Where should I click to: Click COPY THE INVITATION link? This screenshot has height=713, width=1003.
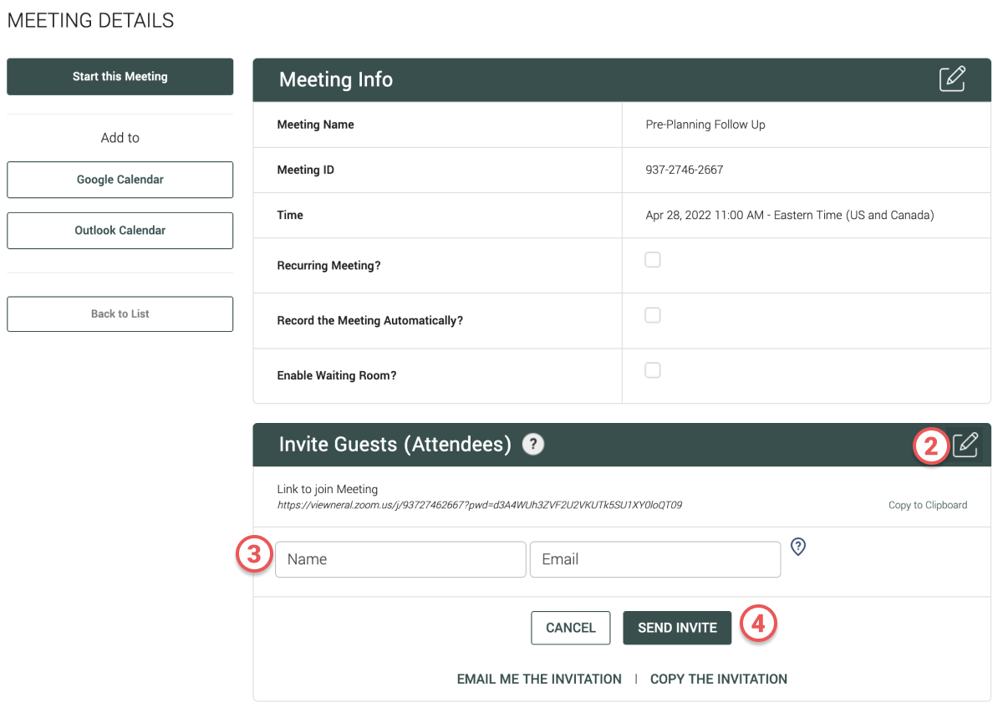(719, 679)
